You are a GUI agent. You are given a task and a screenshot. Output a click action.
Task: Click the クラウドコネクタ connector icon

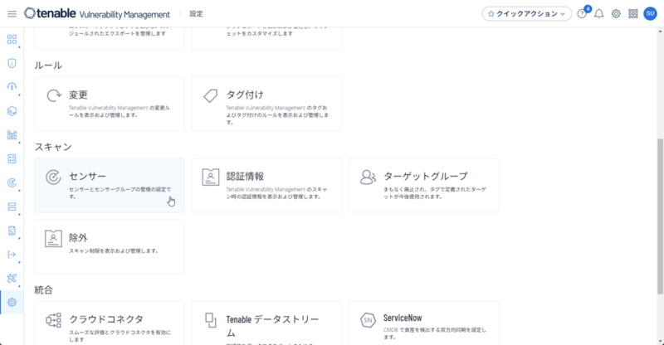53,320
